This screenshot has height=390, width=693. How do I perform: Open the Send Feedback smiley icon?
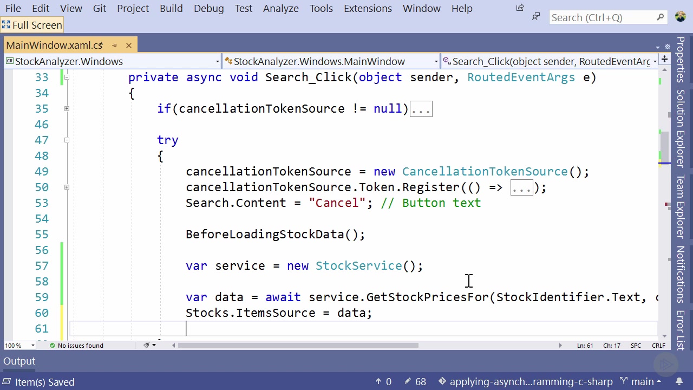pyautogui.click(x=535, y=17)
